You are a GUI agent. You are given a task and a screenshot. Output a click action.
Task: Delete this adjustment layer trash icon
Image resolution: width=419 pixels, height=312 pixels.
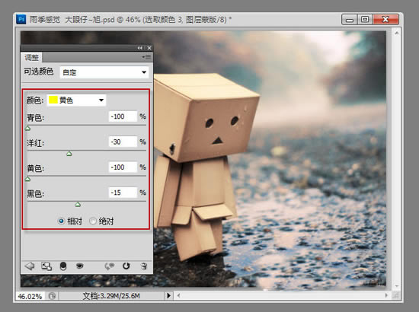coord(144,266)
